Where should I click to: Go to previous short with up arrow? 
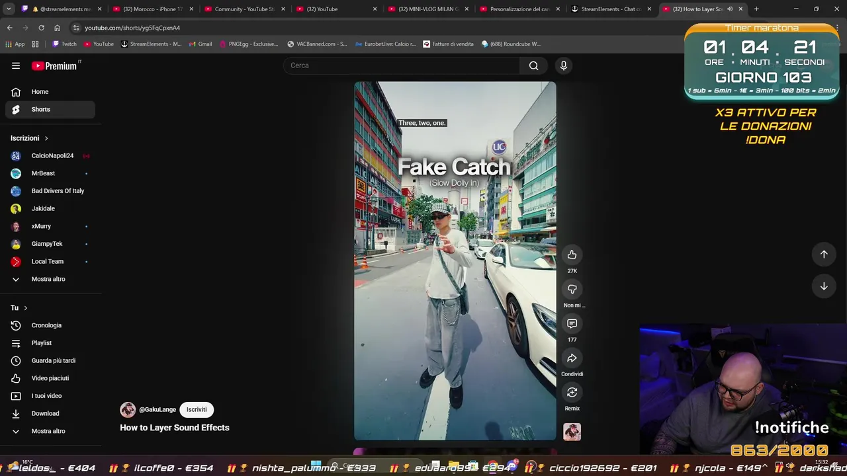coord(824,255)
